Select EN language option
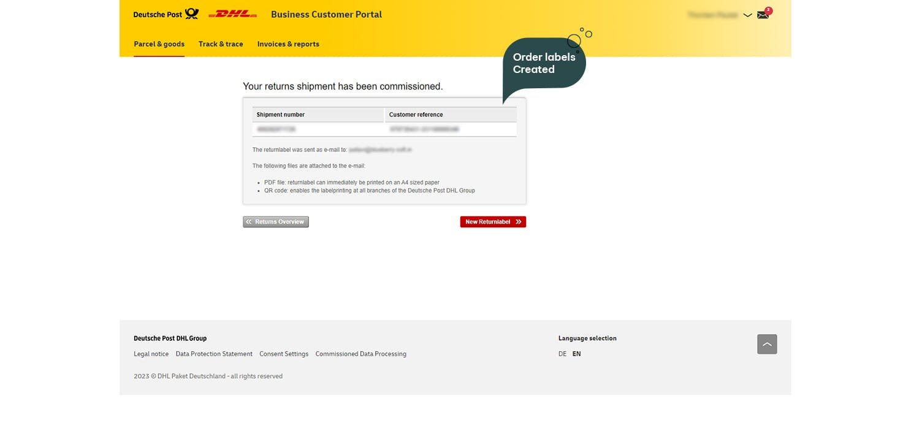 576,354
